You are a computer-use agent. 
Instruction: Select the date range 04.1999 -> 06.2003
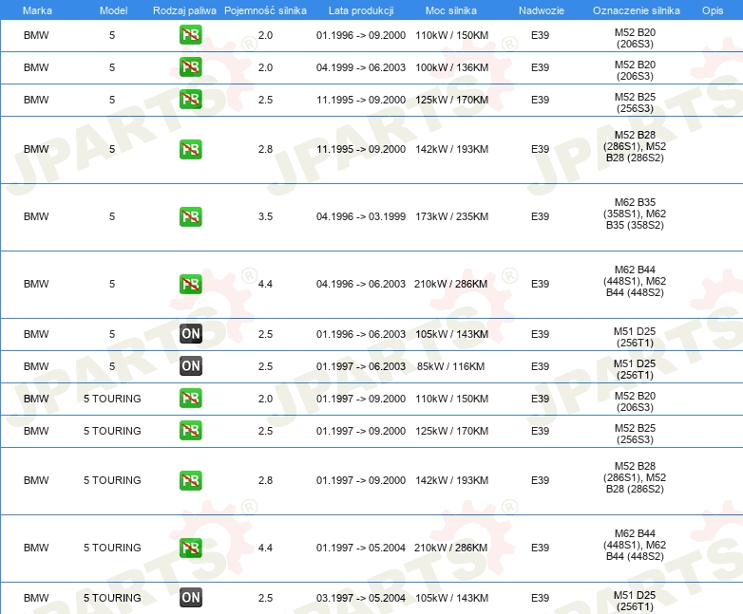tap(361, 67)
